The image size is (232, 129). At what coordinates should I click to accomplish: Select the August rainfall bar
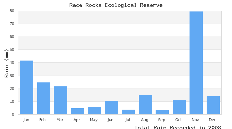click(145, 105)
